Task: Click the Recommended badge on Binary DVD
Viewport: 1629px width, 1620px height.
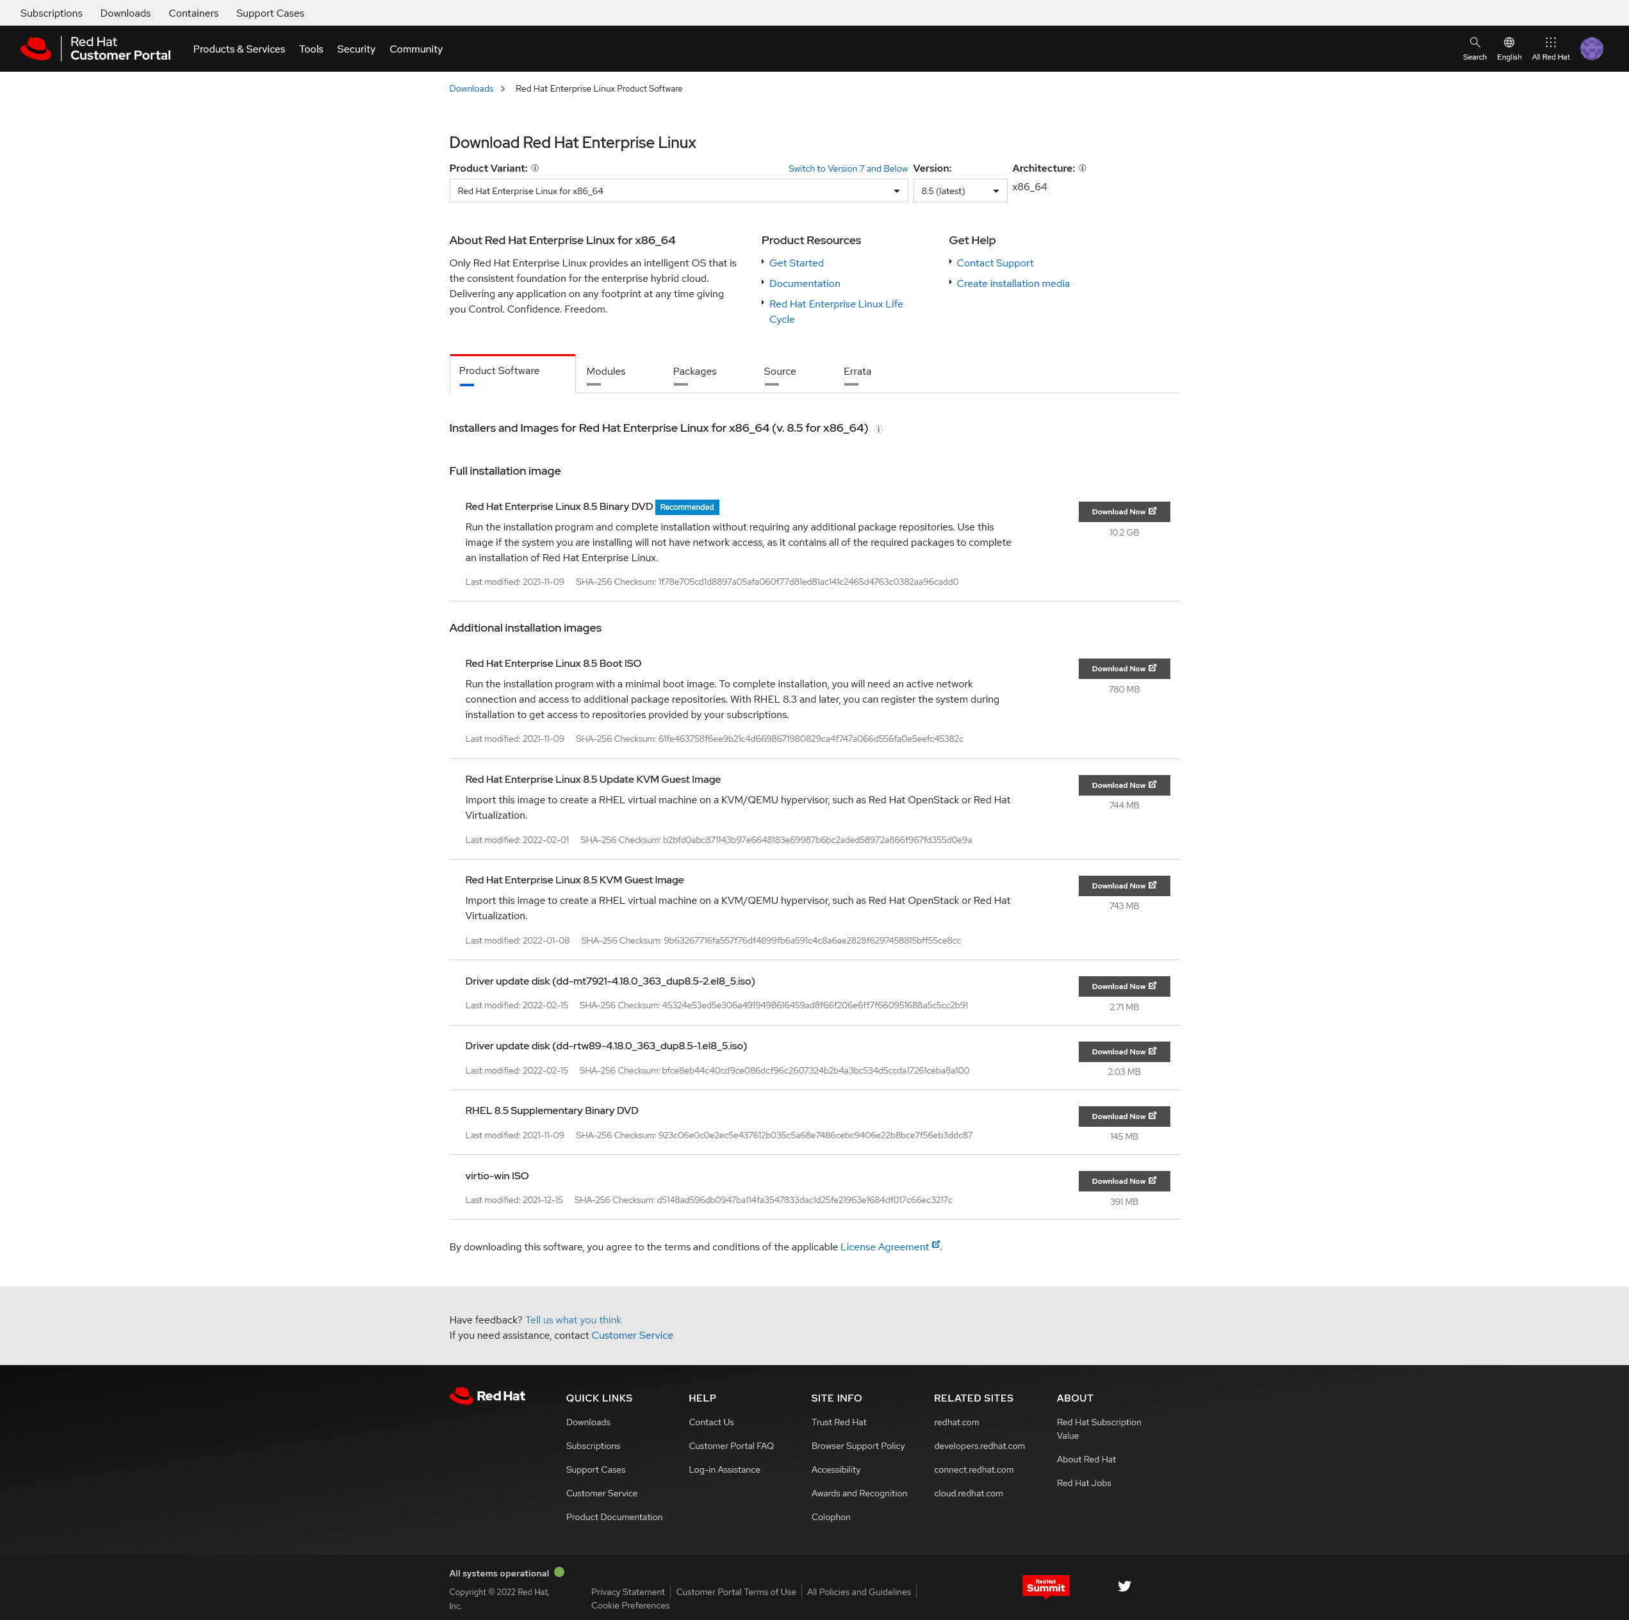Action: [686, 507]
